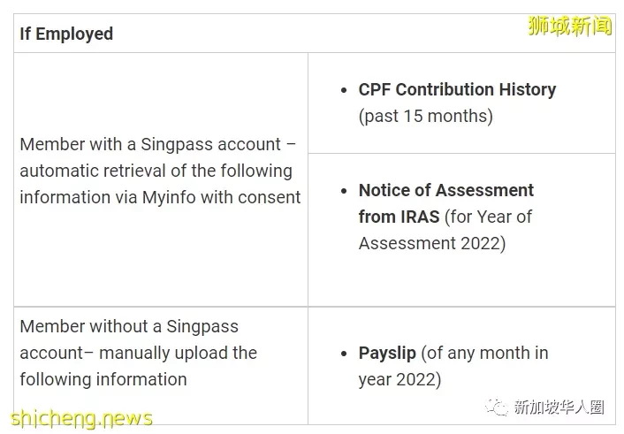Open the shicheng.news watermark link

81,418
